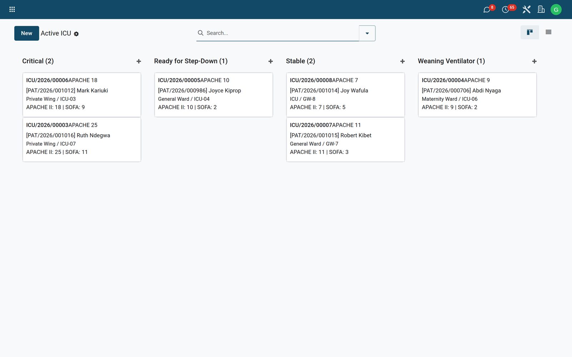Click the text 'Maternity Ward / ICU-06'
Screen dimensions: 572x357
coord(449,99)
